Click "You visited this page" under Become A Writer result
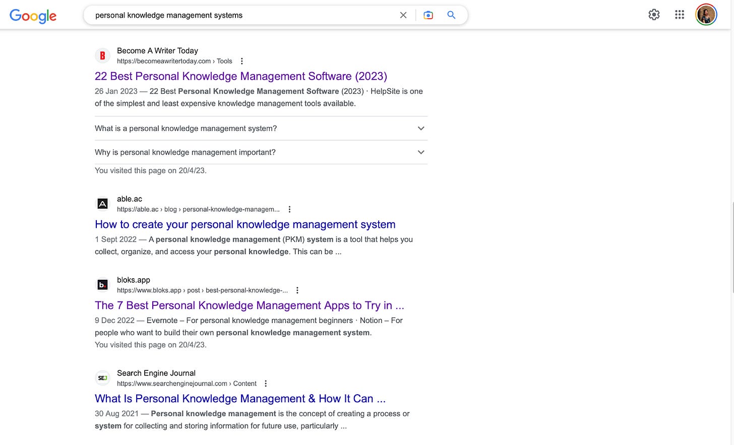Screen dimensions: 734x445 (151, 170)
